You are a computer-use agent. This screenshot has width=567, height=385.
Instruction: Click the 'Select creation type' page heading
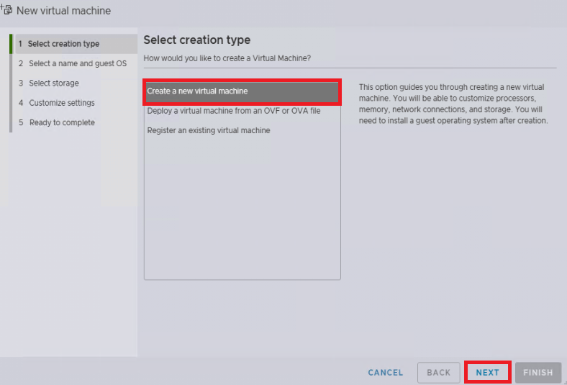point(196,40)
